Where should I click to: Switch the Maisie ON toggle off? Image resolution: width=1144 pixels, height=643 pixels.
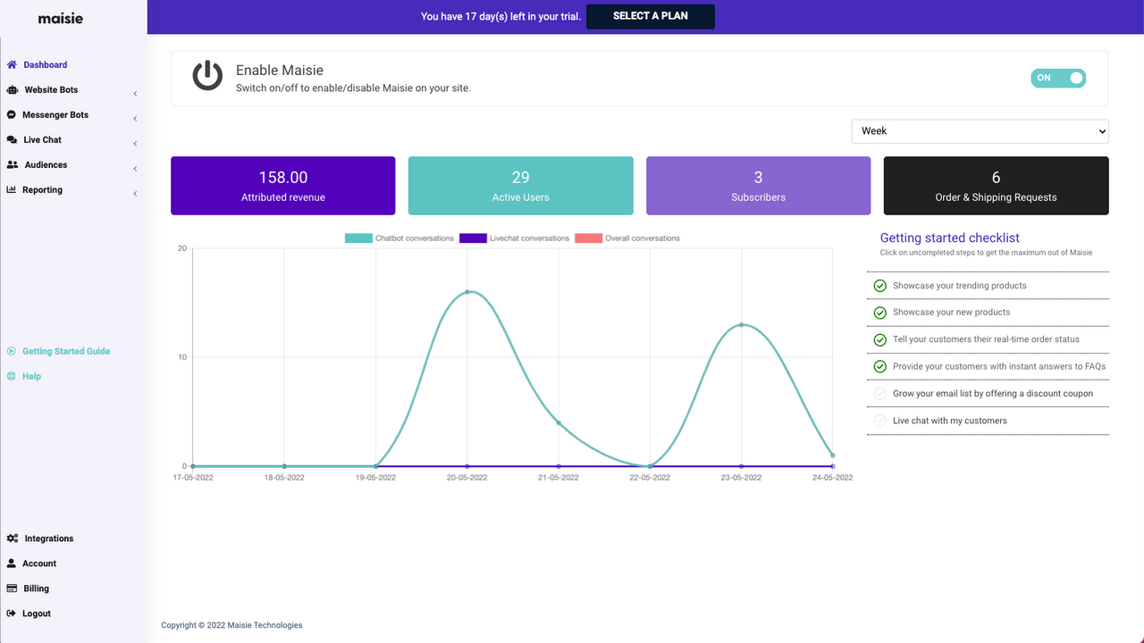[x=1058, y=78]
